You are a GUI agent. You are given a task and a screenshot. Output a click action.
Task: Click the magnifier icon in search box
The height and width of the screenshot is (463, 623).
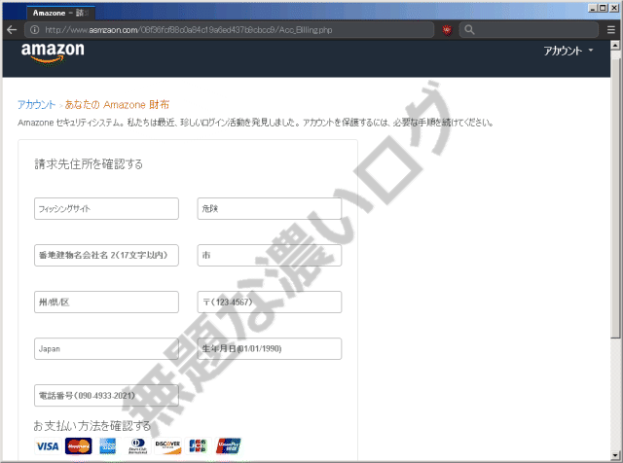coord(469,30)
